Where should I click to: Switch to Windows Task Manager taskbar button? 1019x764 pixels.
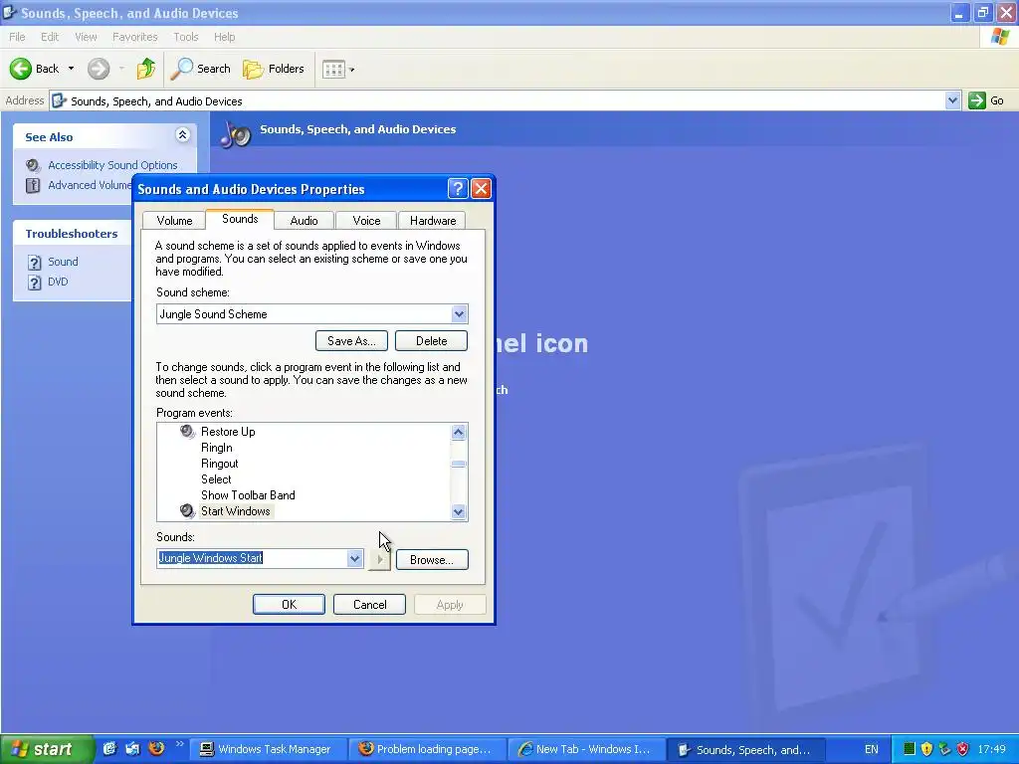(267, 750)
